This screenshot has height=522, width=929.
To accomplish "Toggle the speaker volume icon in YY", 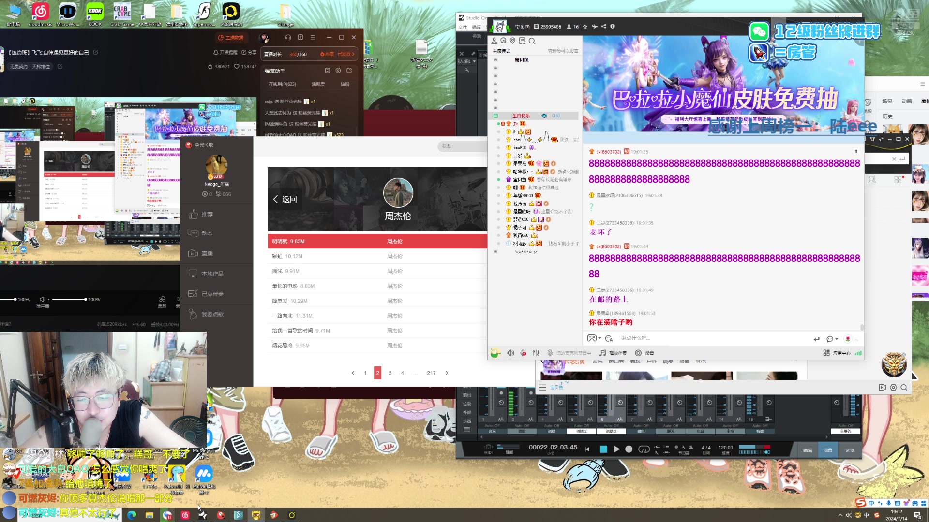I will point(510,353).
